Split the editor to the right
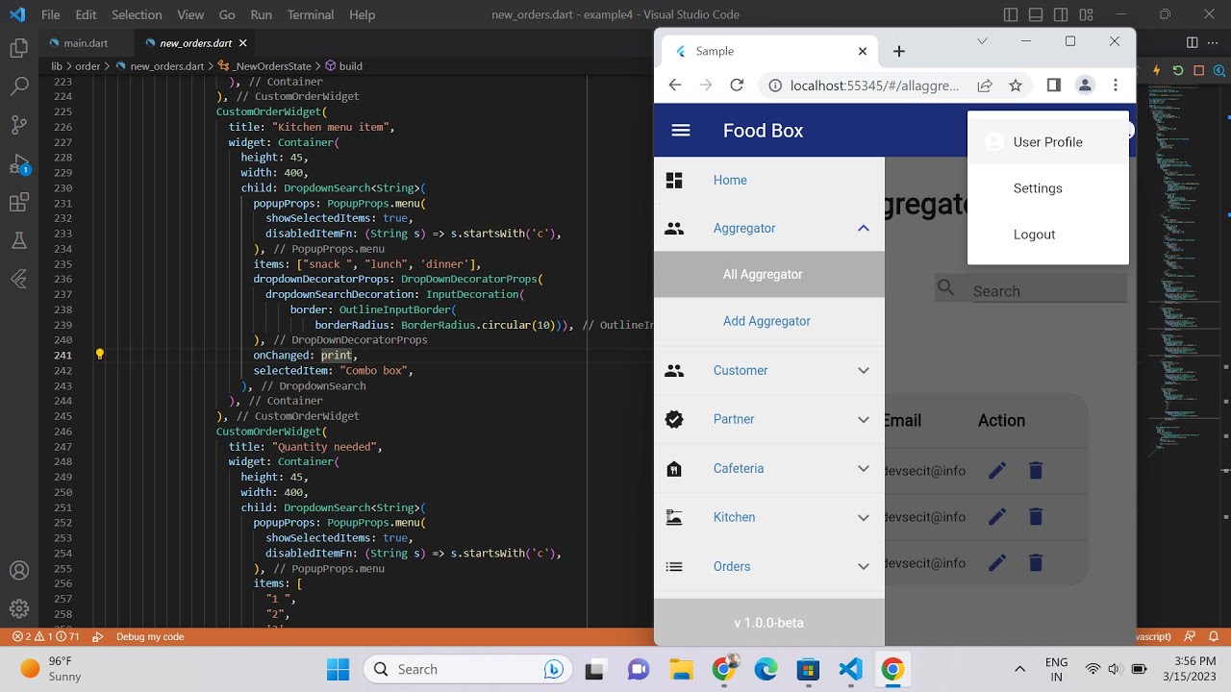The image size is (1231, 692). [x=1192, y=42]
